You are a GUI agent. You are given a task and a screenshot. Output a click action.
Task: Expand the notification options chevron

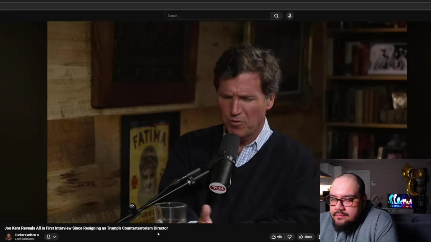pos(54,237)
